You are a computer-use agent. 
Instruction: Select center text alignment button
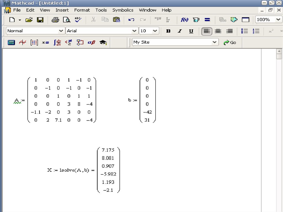218,31
